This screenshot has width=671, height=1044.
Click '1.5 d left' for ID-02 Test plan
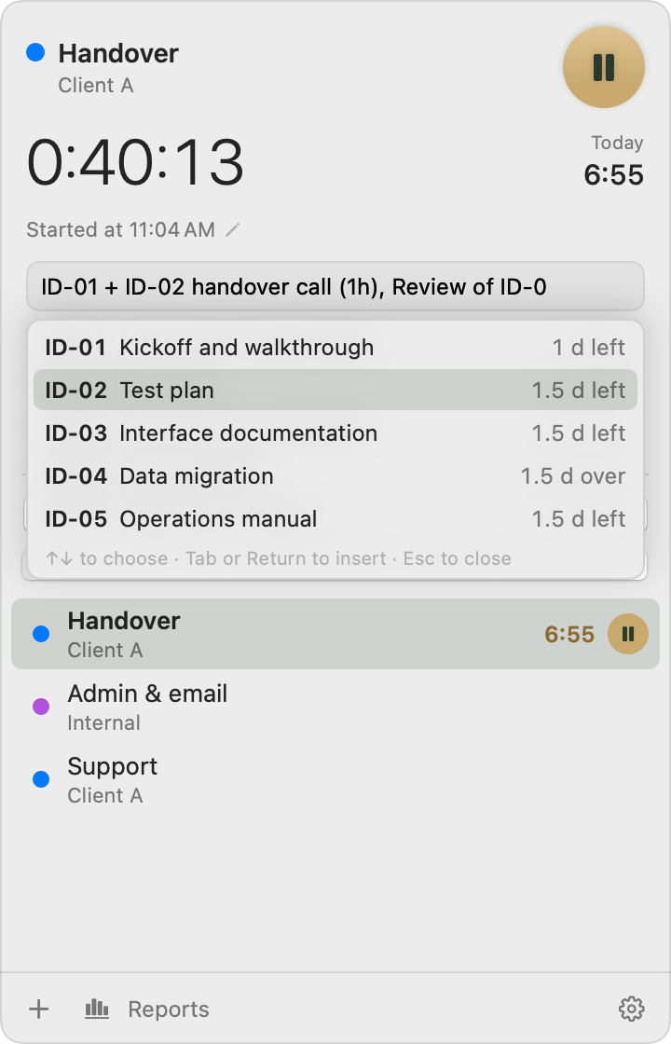579,391
